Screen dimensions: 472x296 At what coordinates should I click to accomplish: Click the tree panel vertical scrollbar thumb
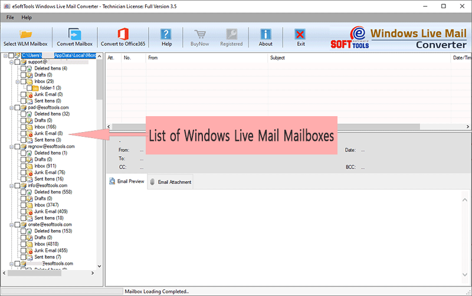point(99,79)
